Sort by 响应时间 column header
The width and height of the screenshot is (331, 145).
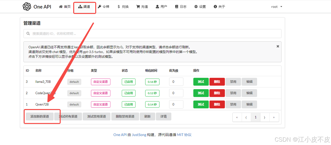point(151,71)
